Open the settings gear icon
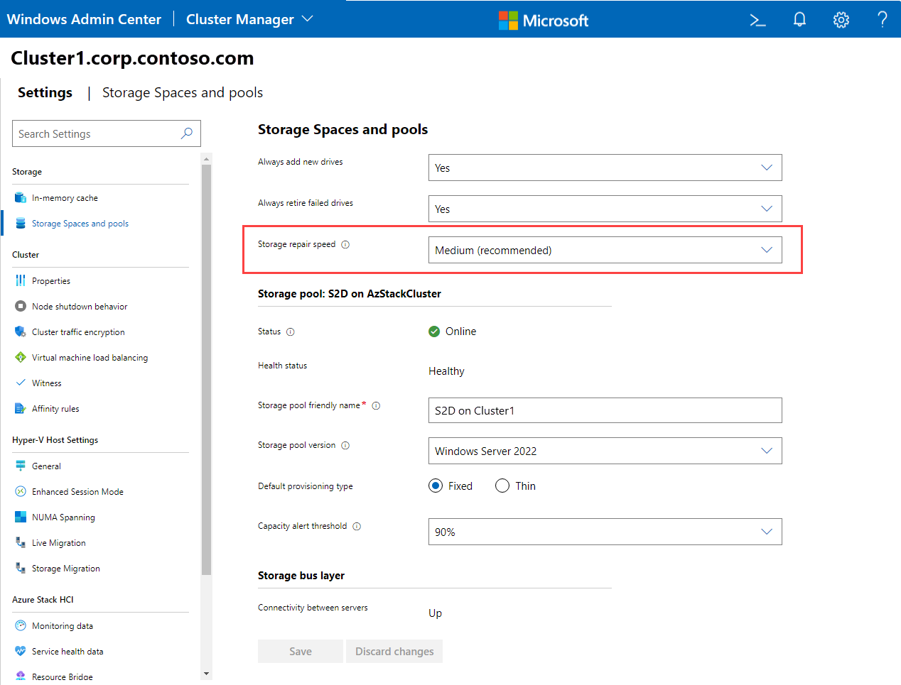The width and height of the screenshot is (901, 685). click(841, 20)
